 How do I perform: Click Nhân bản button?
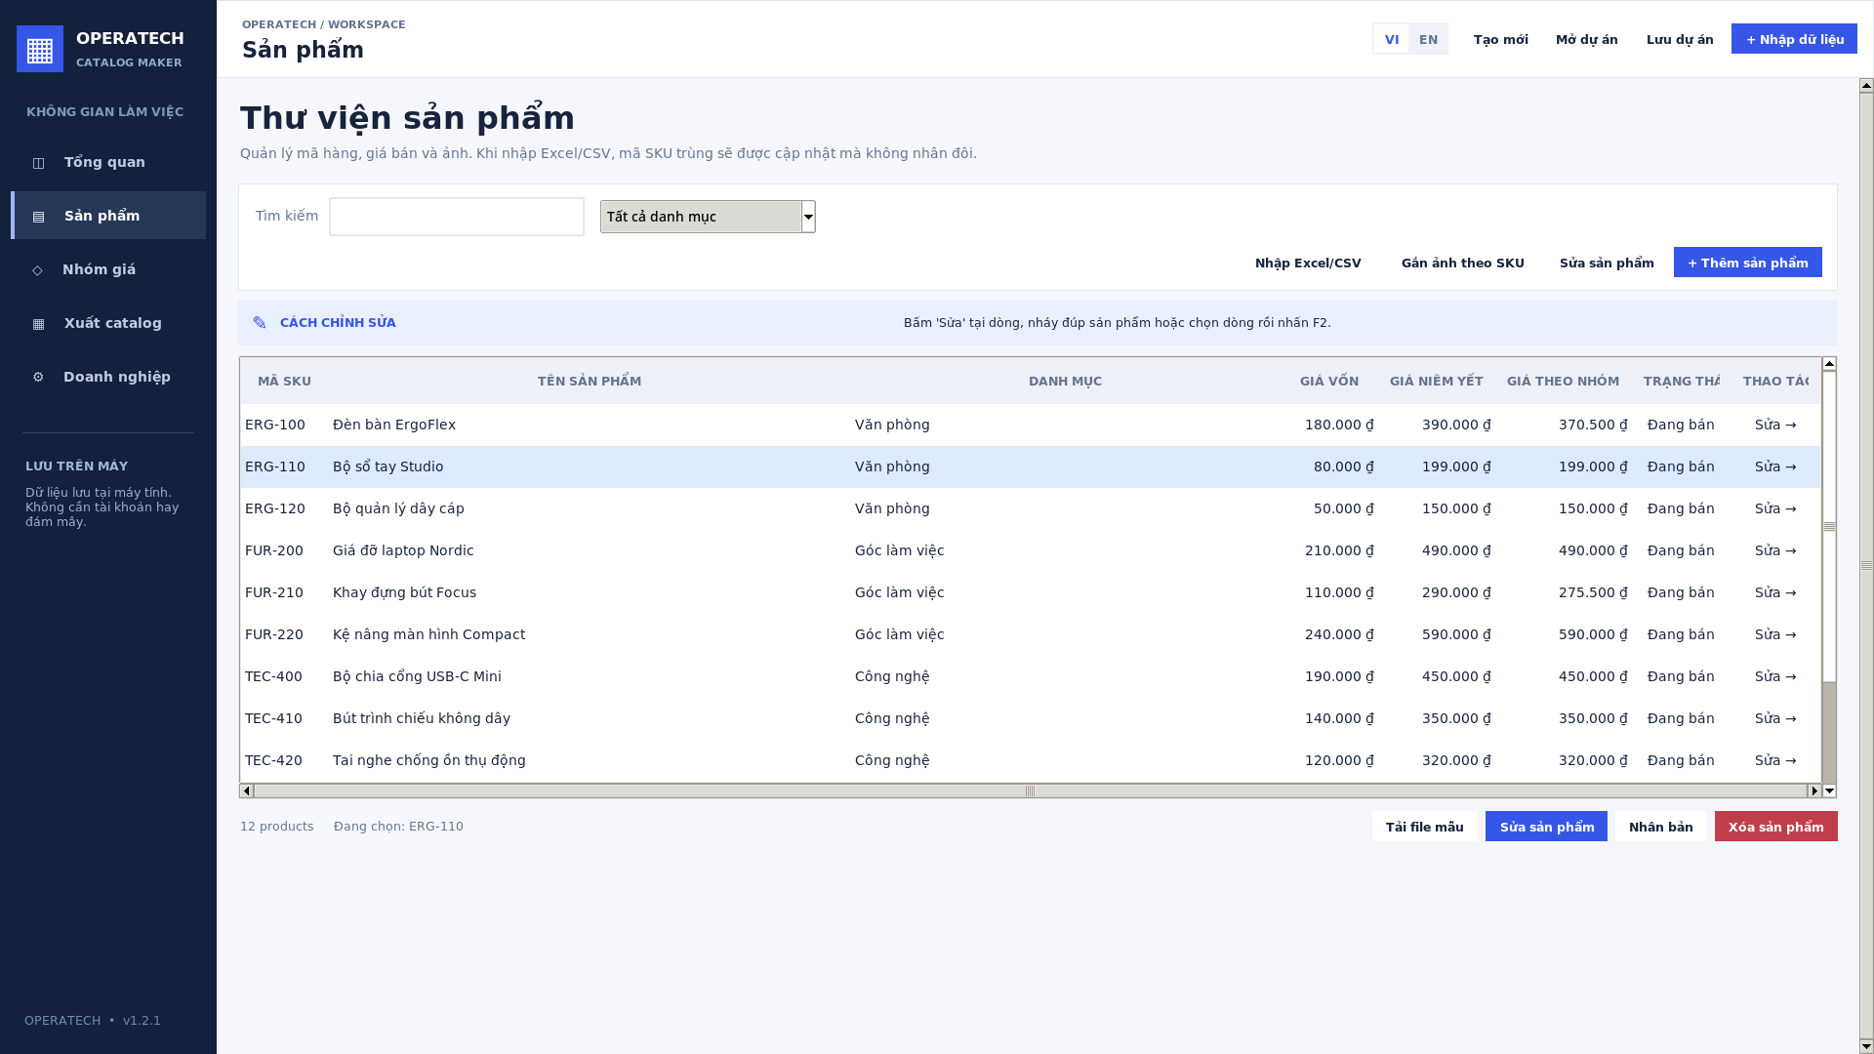(1660, 827)
